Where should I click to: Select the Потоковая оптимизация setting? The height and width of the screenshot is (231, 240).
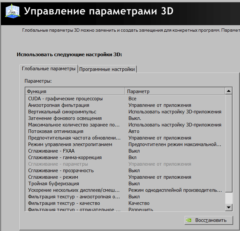coord(56,131)
